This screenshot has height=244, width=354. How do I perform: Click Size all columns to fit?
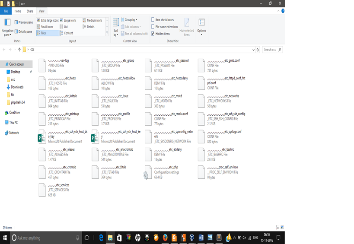click(134, 34)
